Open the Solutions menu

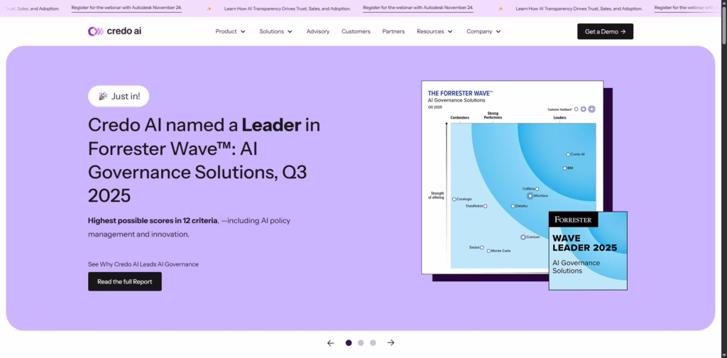pyautogui.click(x=276, y=31)
